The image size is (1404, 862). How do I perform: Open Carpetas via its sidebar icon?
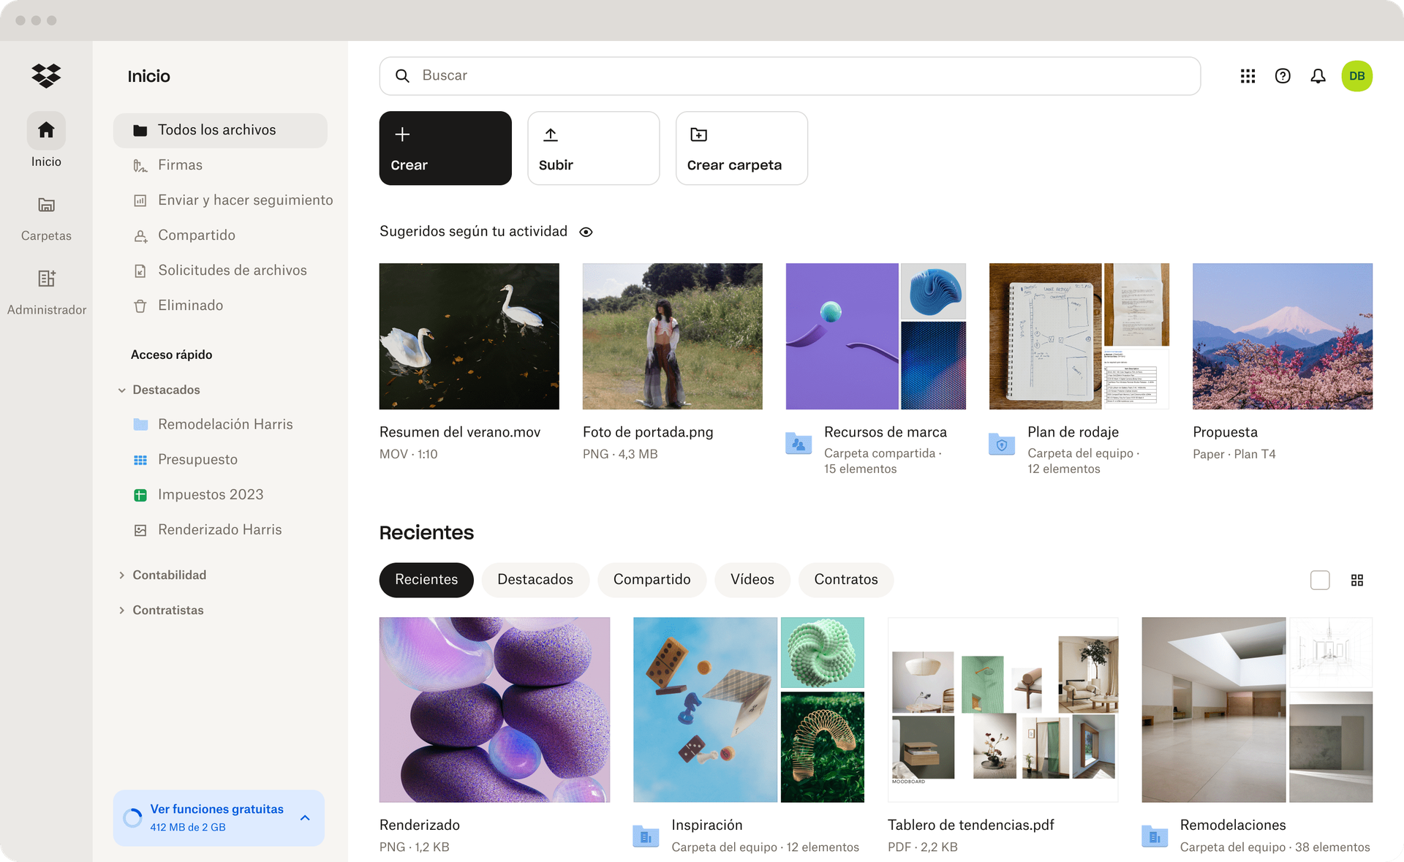[x=46, y=205]
